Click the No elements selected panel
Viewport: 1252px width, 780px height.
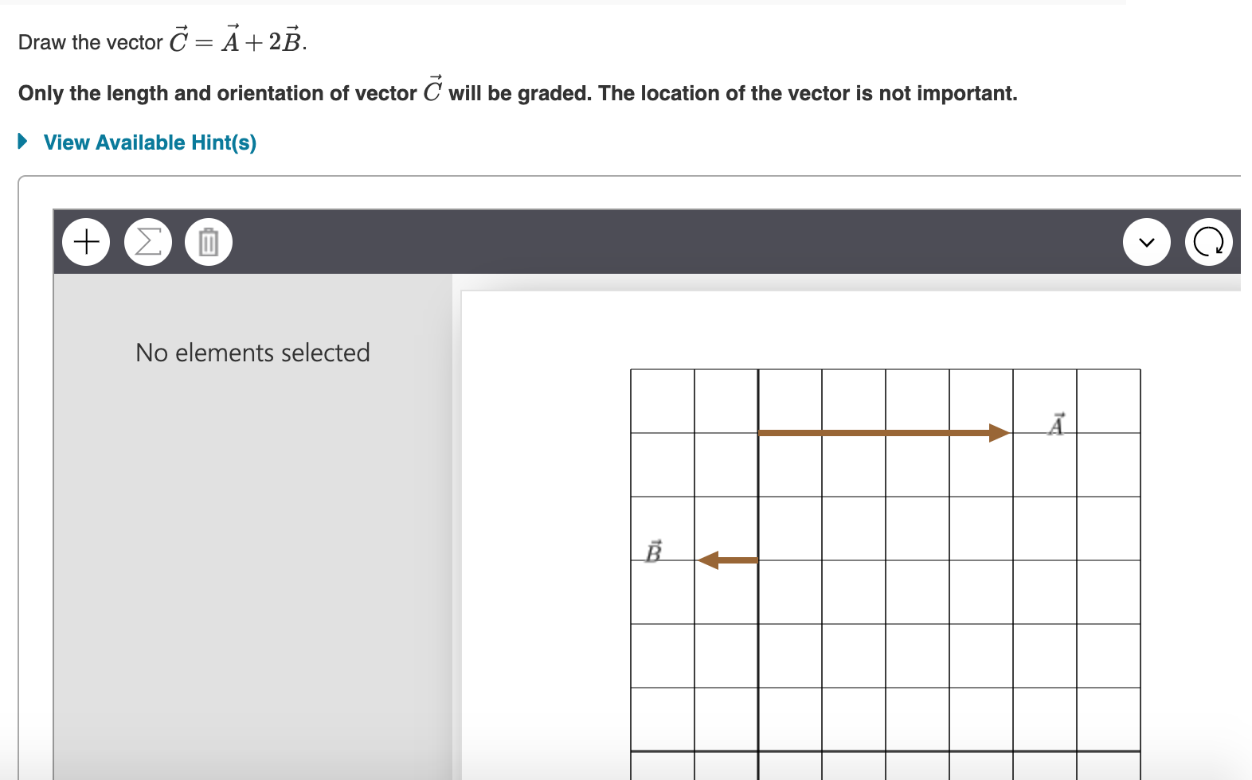(252, 353)
